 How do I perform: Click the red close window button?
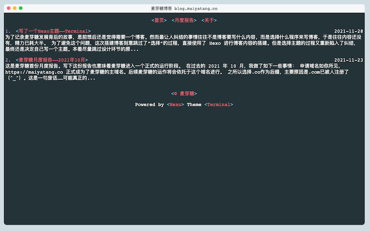coord(8,8)
